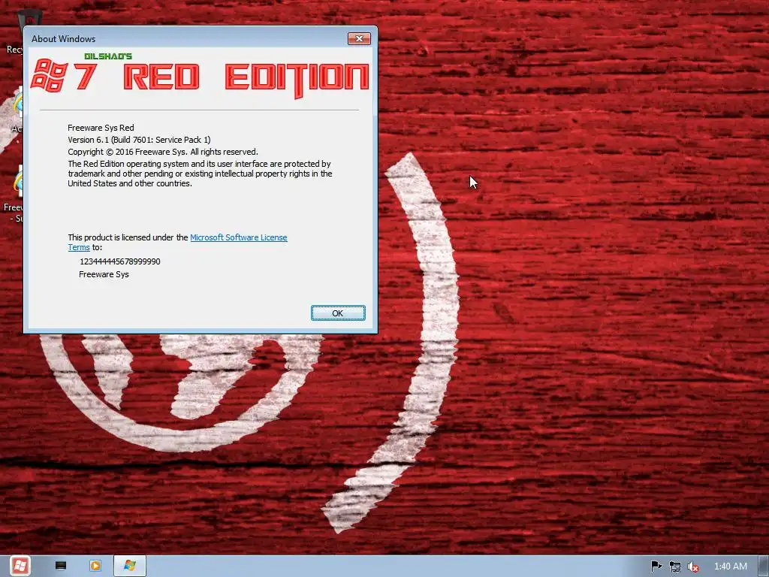Click 'This product is licensed under the' text

click(x=128, y=237)
